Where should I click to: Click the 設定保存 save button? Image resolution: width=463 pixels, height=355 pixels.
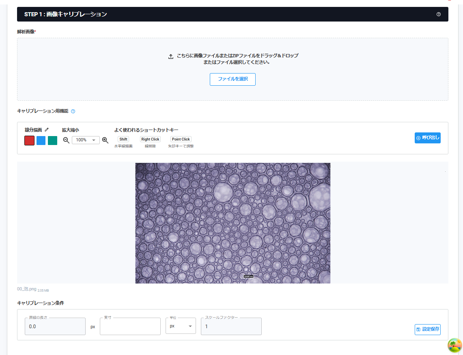pos(427,329)
